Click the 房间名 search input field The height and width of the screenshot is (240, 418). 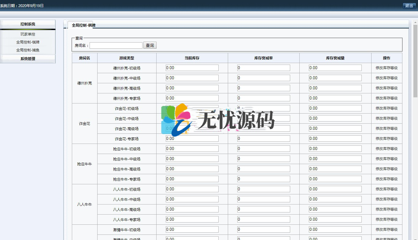pyautogui.click(x=116, y=45)
